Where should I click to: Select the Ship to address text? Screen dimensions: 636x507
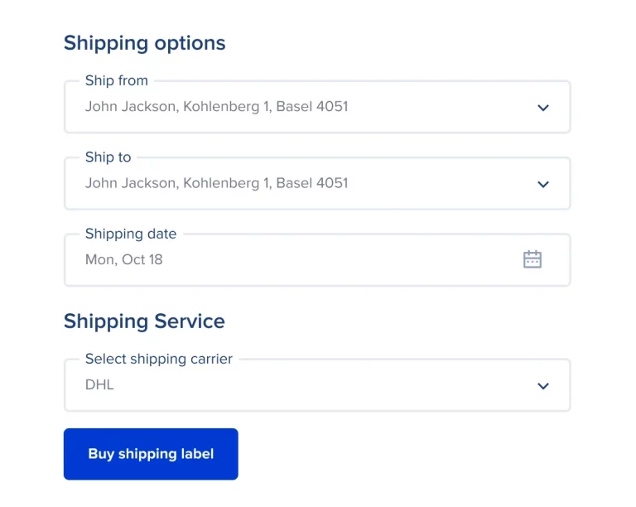point(216,183)
